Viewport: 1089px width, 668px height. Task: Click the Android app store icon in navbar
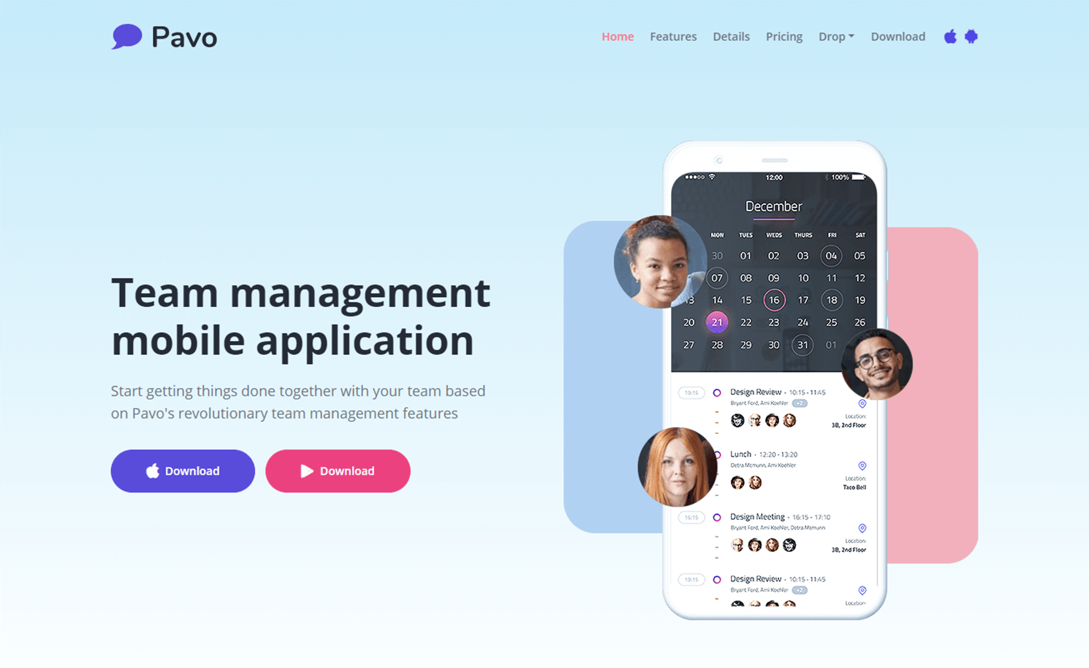(x=972, y=36)
